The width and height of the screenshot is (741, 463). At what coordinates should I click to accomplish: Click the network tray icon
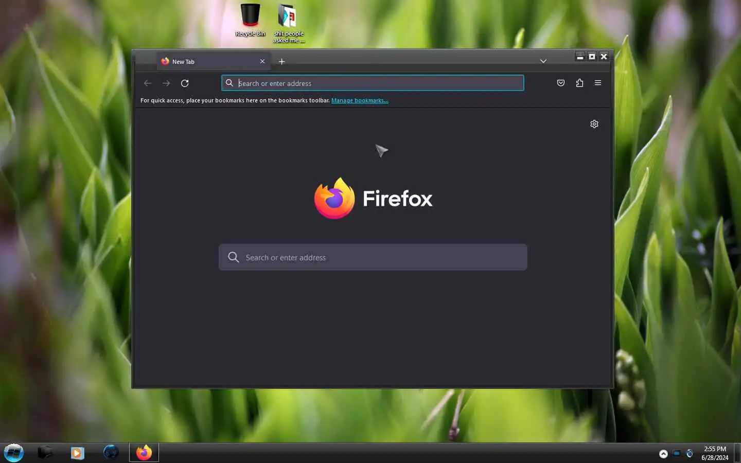[x=677, y=453]
